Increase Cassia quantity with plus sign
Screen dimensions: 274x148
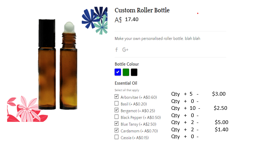(185, 136)
